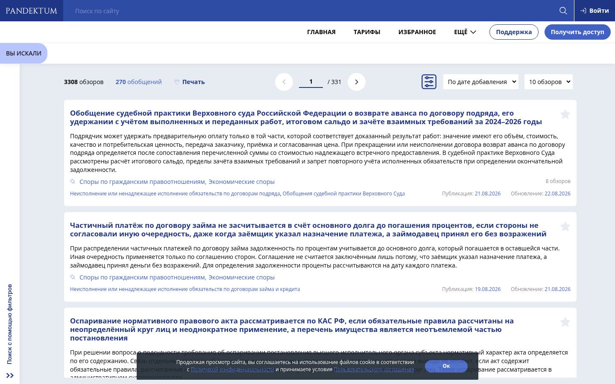Open Неисполнение обязательств по договорам займа и кредита link

(185, 289)
